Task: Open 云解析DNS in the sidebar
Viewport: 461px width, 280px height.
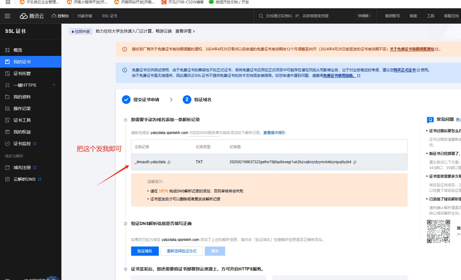Action: coord(30,179)
